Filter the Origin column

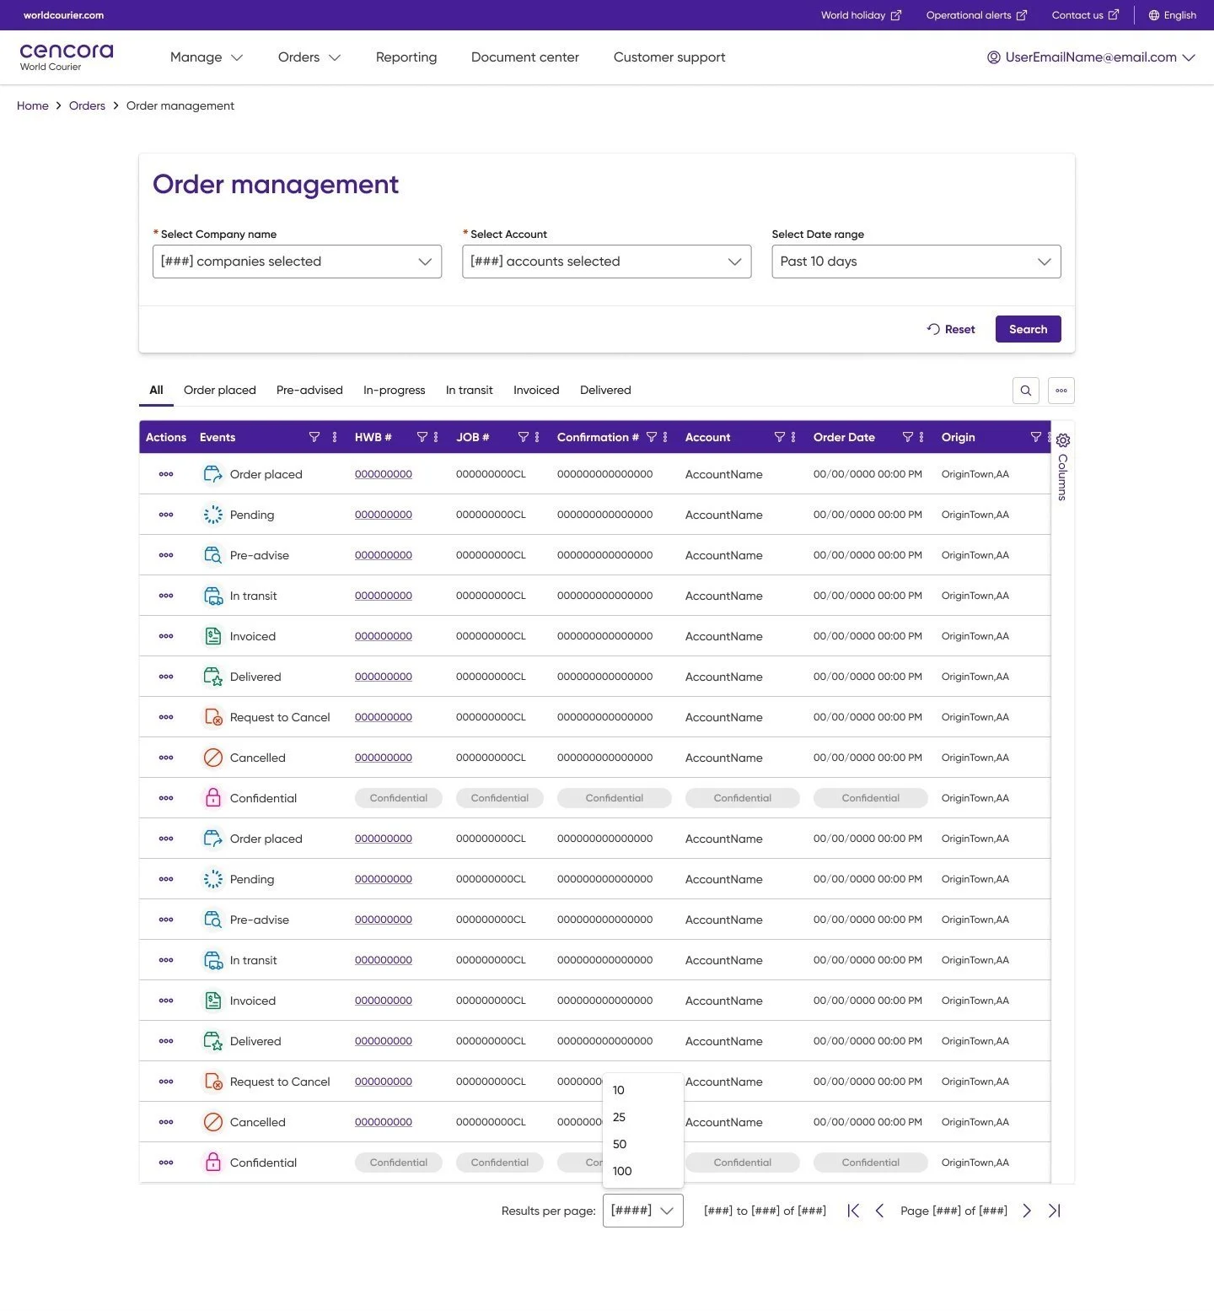1035,437
